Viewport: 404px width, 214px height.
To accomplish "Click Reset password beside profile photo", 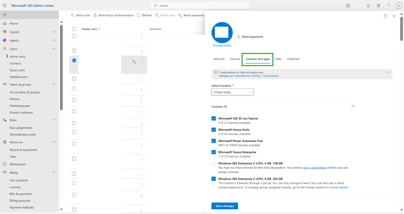I will tap(250, 37).
